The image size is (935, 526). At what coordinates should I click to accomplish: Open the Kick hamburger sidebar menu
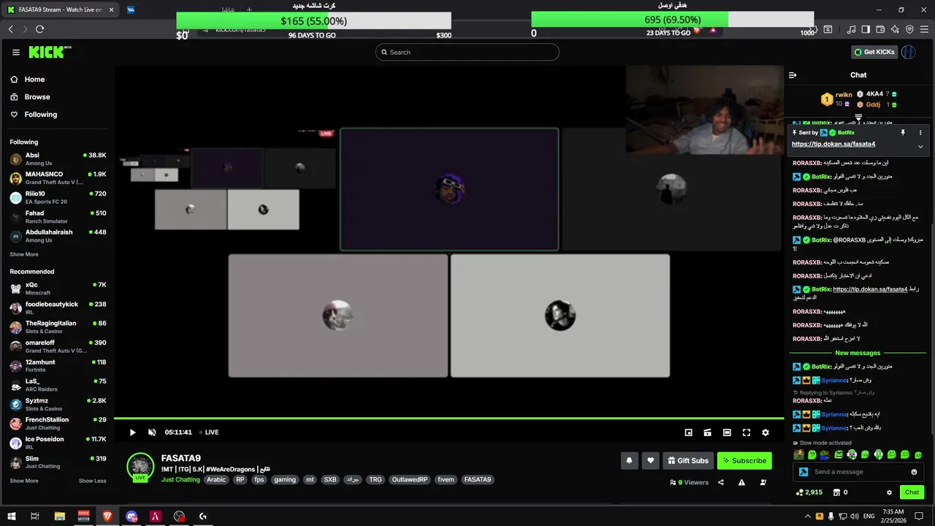pos(15,52)
